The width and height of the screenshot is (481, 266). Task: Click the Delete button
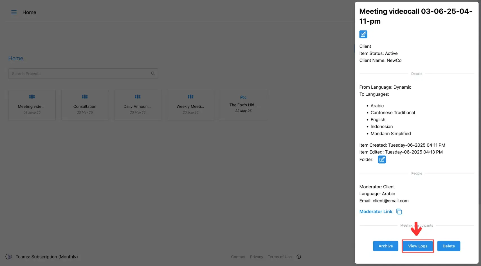pyautogui.click(x=449, y=246)
